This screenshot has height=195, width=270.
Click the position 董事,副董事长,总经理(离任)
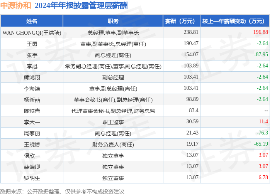113,44
